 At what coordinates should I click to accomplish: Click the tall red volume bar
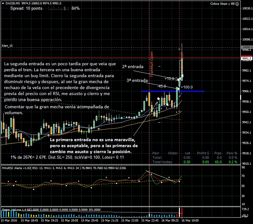click(x=182, y=212)
